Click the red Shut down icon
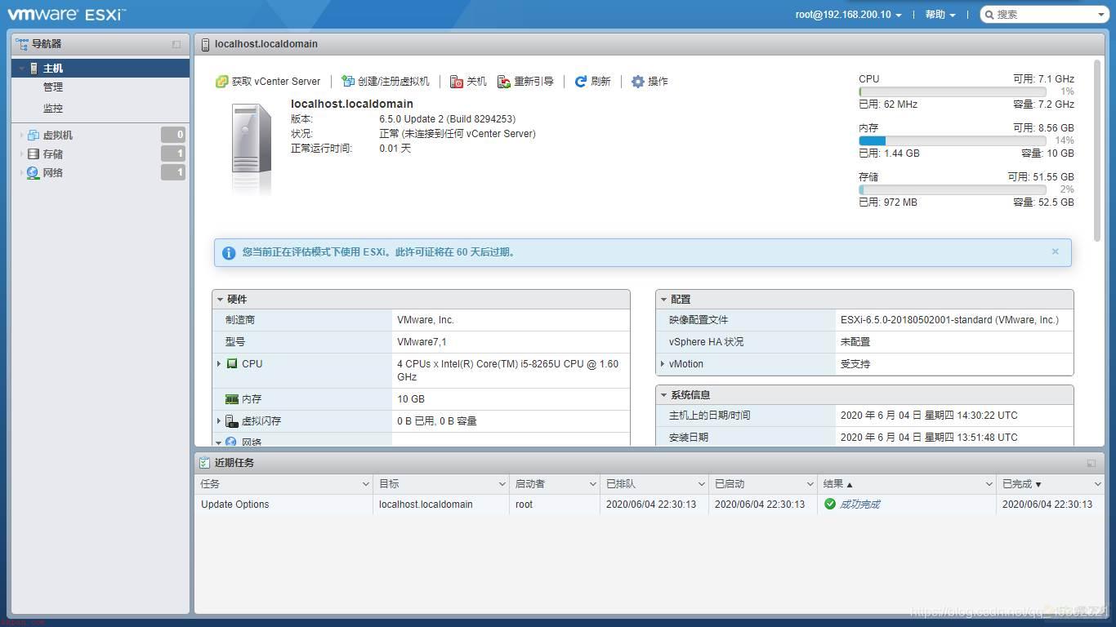Image resolution: width=1116 pixels, height=627 pixels. (x=457, y=82)
